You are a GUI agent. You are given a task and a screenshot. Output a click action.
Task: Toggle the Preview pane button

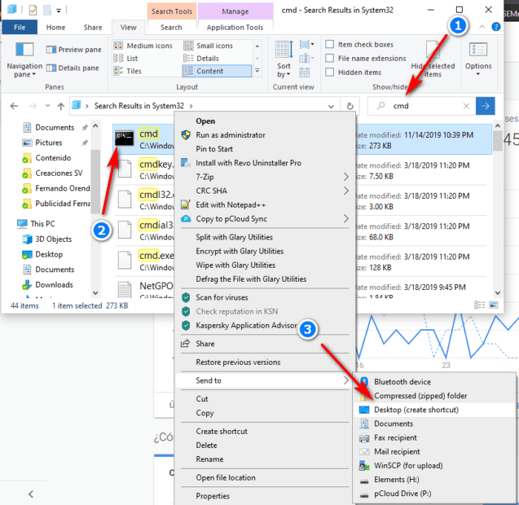74,50
